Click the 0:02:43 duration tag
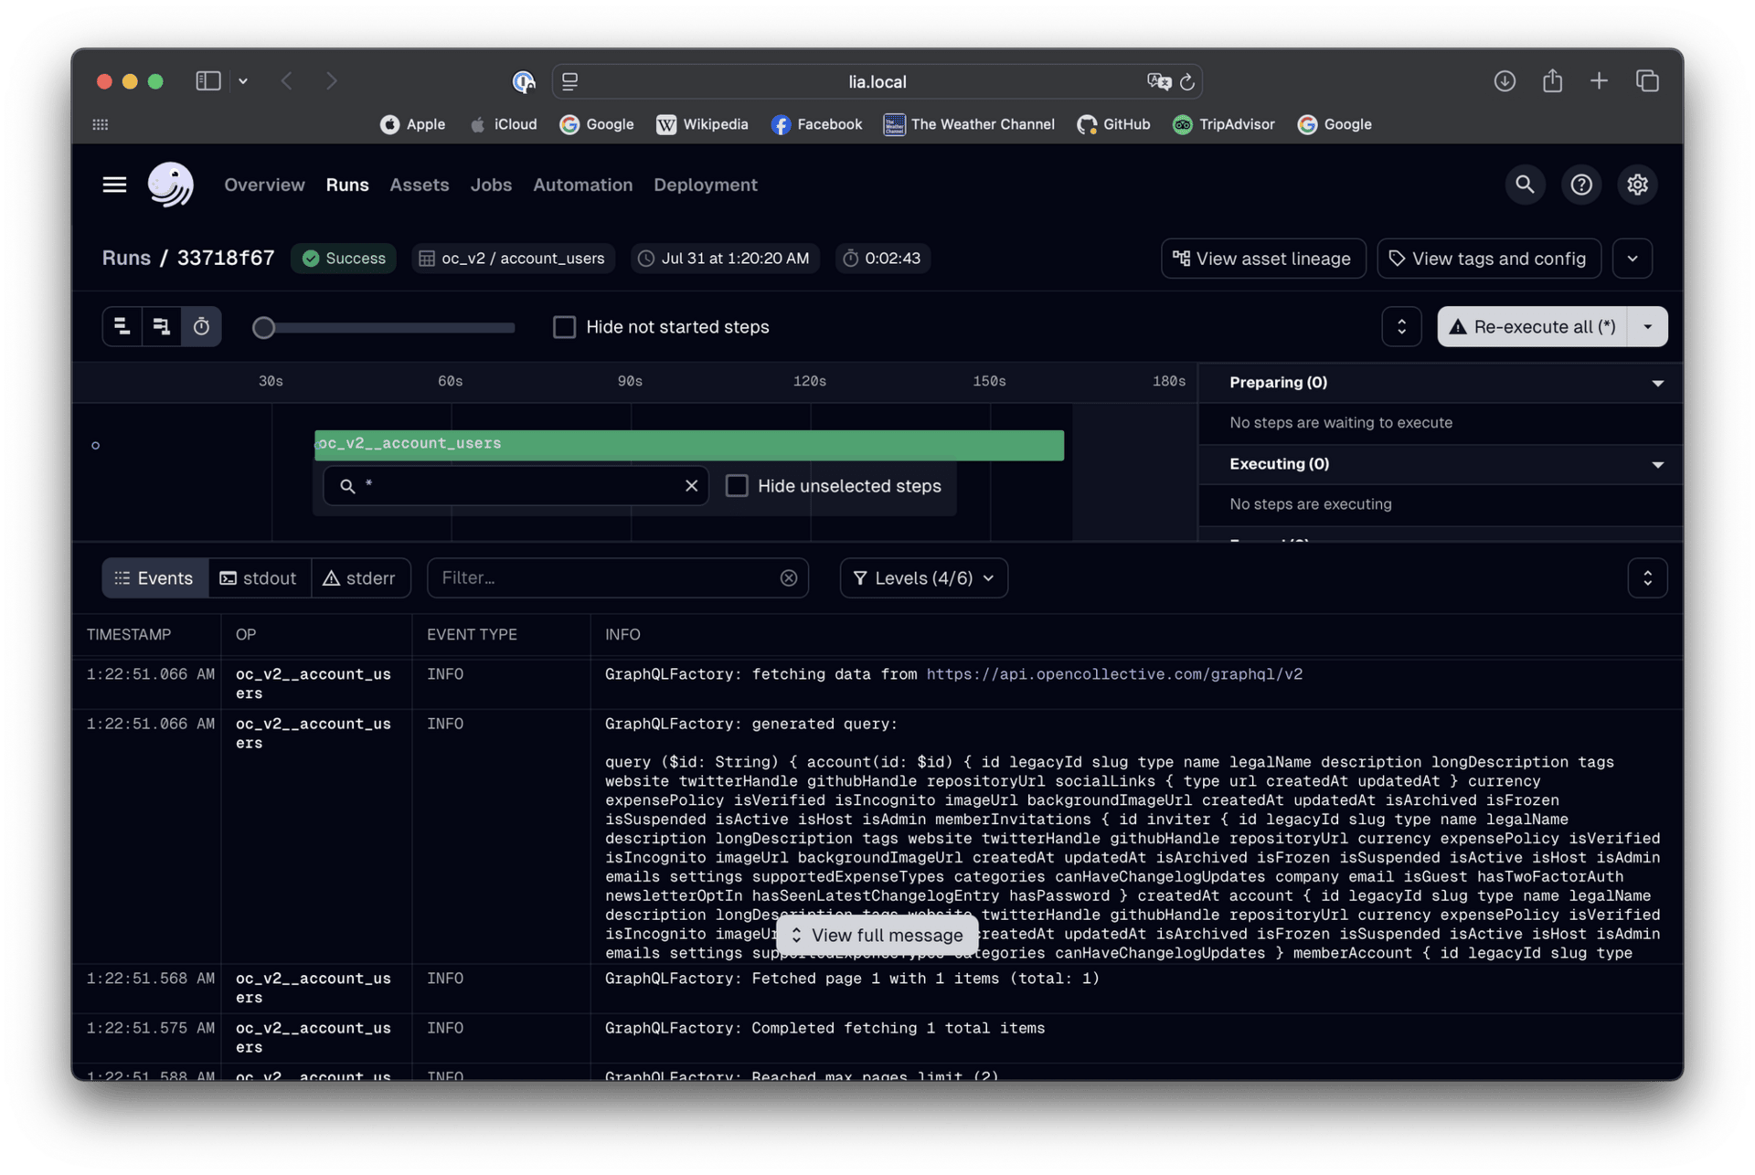Viewport: 1755px width, 1175px height. (881, 259)
